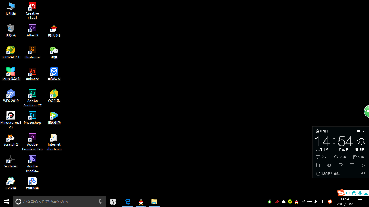The image size is (369, 207).
Task: Select the Adobe Media Encoder shortcut
Action: pyautogui.click(x=32, y=164)
